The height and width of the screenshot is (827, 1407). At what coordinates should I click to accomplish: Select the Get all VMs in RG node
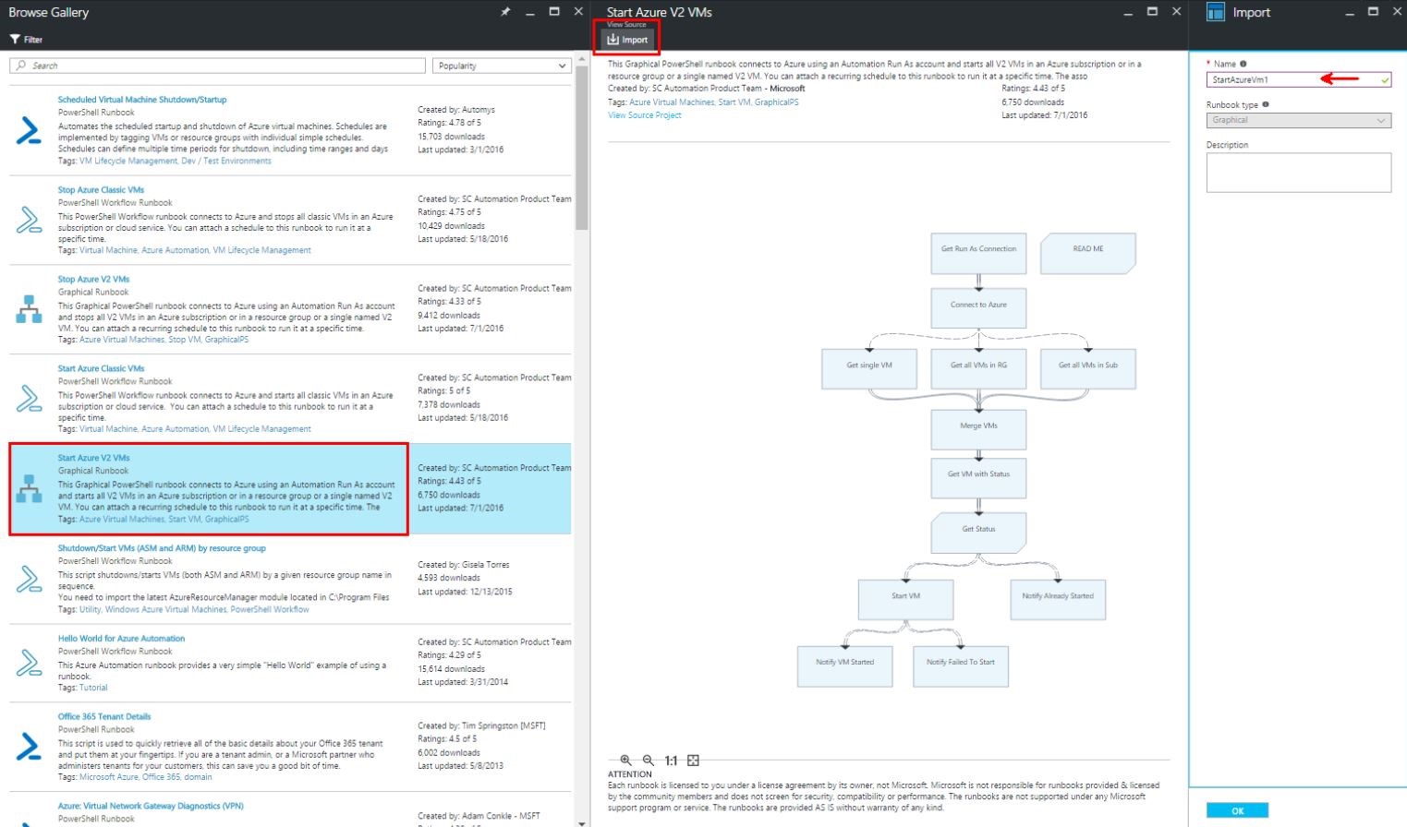click(x=979, y=369)
